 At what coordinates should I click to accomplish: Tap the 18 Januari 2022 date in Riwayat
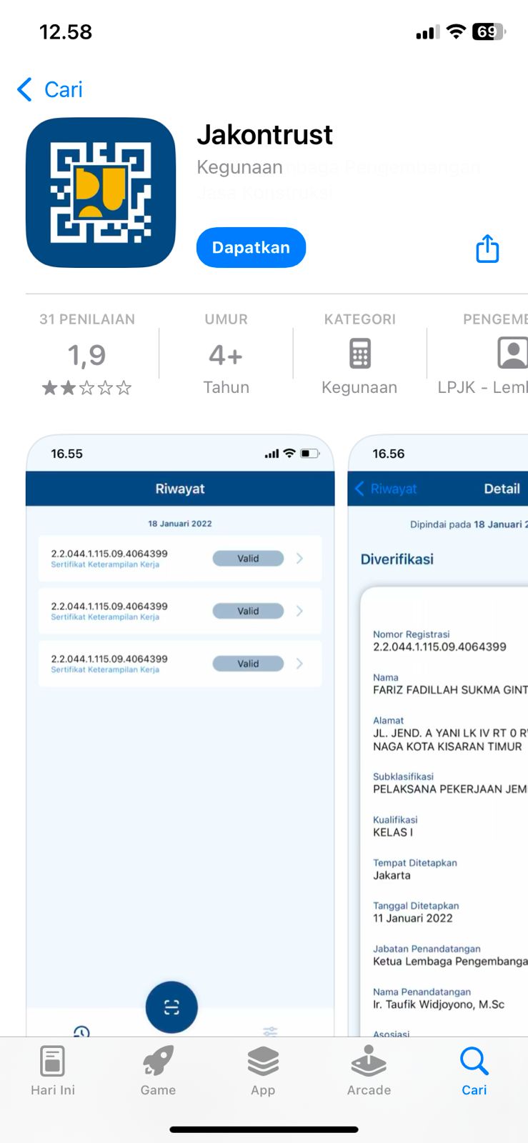coord(180,524)
